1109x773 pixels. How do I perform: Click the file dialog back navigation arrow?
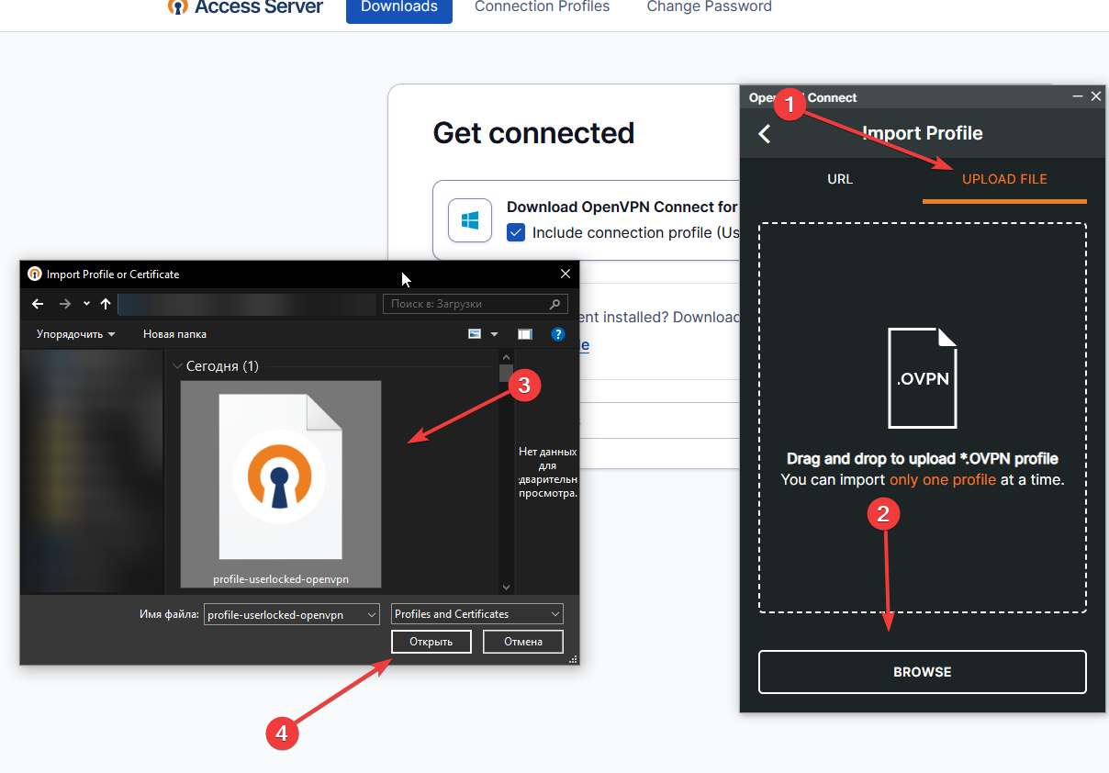[x=38, y=304]
